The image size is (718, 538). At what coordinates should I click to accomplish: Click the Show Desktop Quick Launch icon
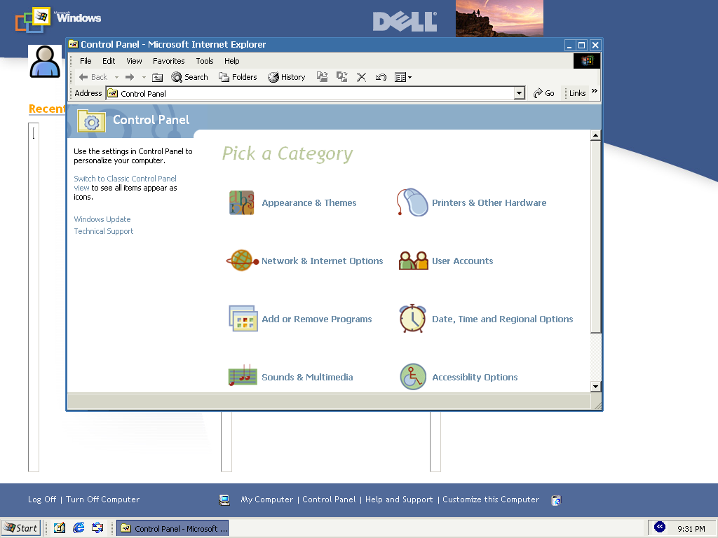60,528
